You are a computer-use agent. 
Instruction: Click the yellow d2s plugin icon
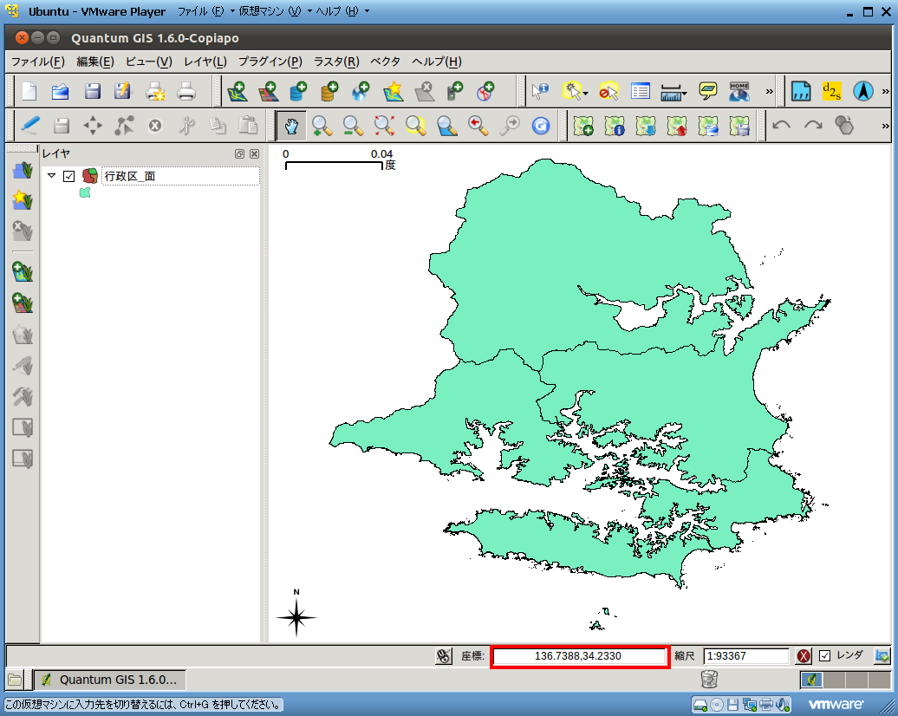(831, 91)
